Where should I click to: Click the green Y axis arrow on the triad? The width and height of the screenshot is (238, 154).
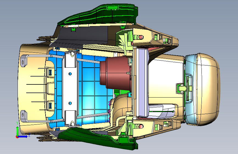[x=17, y=130]
